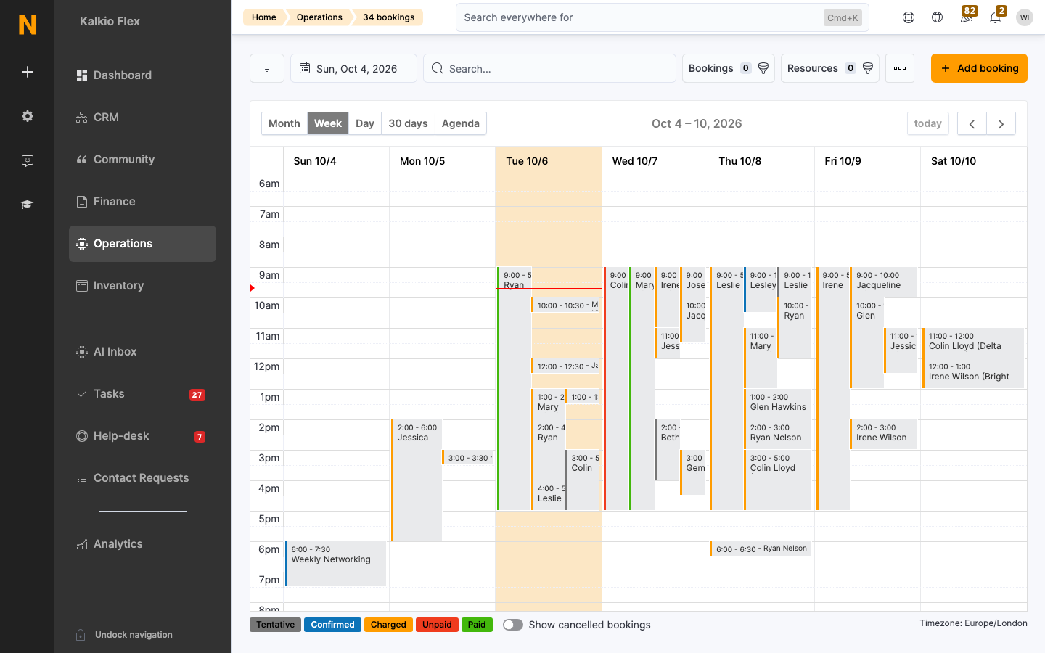Viewport: 1045px width, 653px height.
Task: Open the globe language icon
Action: (x=938, y=17)
